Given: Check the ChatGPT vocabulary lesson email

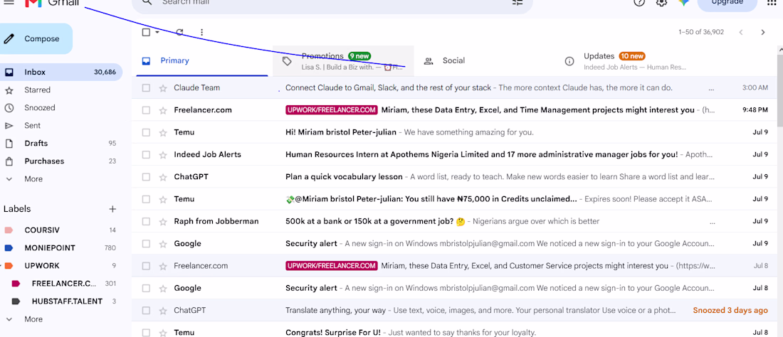Looking at the screenshot, I should point(146,177).
